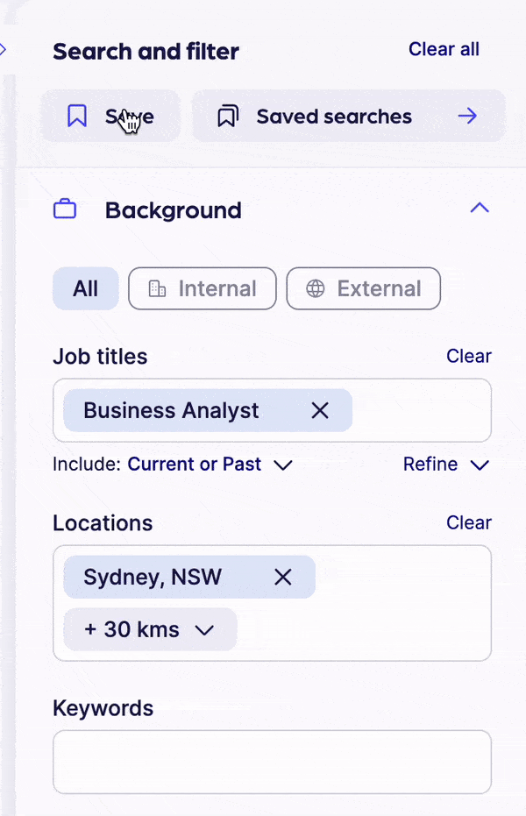Click the bookmark icon on Save button

[x=77, y=116]
